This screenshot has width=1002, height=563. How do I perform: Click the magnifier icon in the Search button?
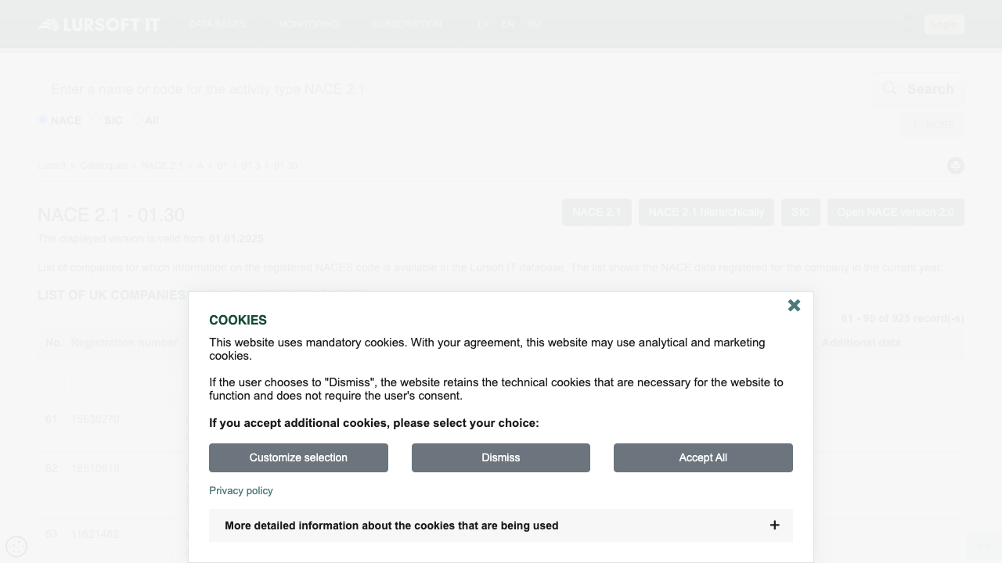point(890,88)
